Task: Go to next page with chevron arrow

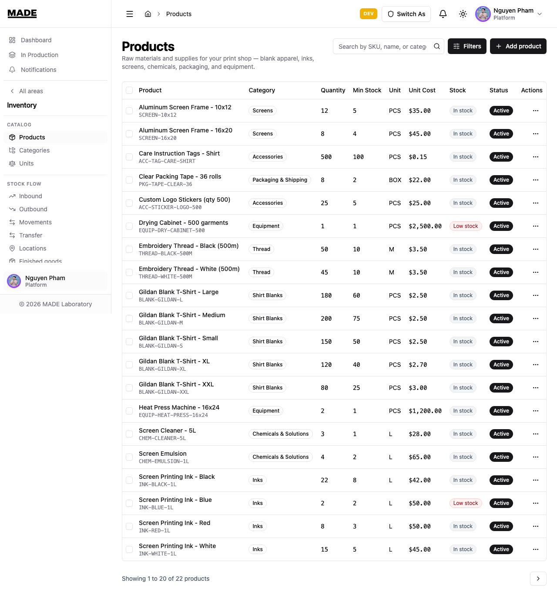Action: (x=538, y=579)
